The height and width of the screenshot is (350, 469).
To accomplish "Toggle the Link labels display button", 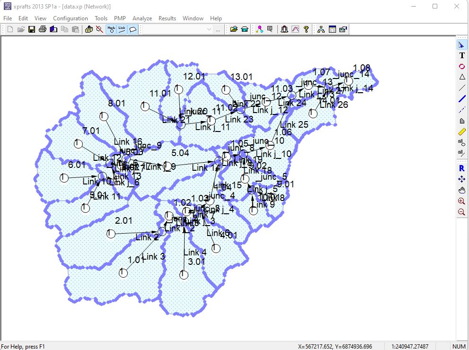I will 122,29.
